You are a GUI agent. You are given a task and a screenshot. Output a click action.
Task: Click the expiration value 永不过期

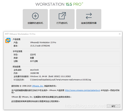pos(34,61)
